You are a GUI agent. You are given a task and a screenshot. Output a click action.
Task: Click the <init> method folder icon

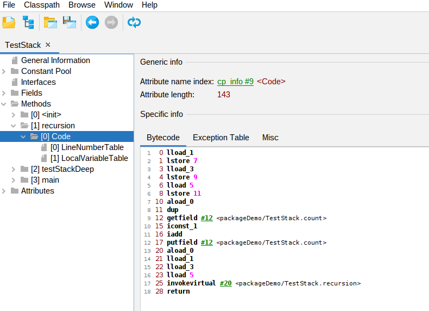pyautogui.click(x=24, y=115)
